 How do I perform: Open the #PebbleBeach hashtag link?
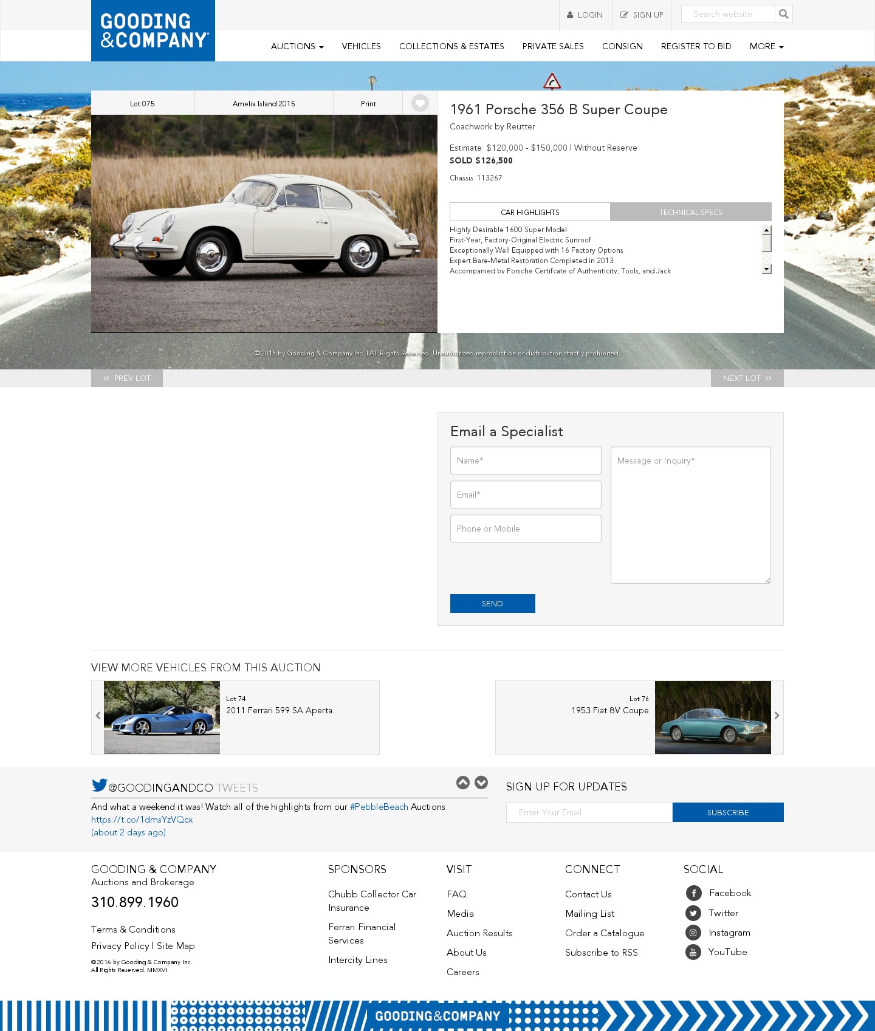379,807
